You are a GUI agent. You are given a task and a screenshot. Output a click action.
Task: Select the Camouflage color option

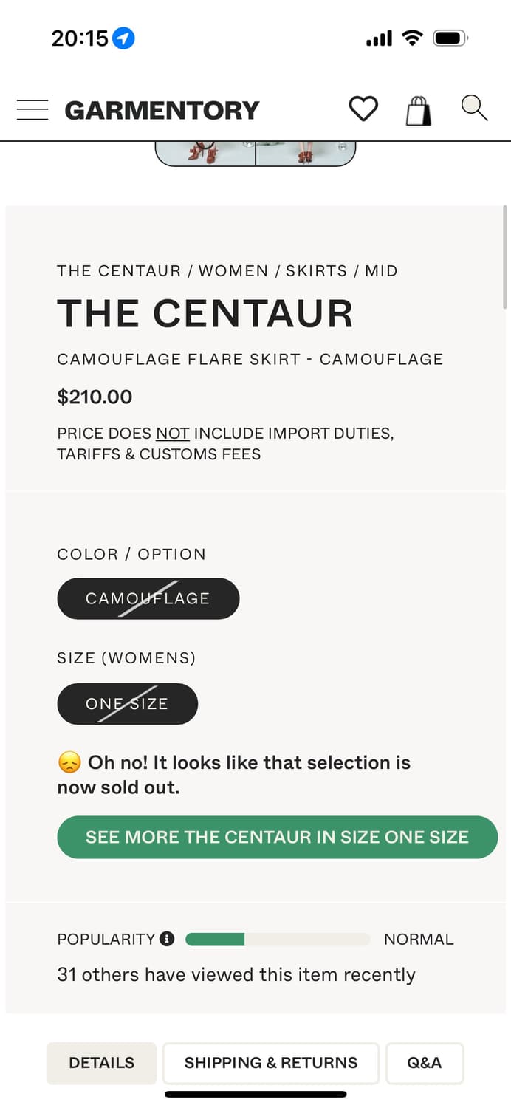(x=148, y=598)
